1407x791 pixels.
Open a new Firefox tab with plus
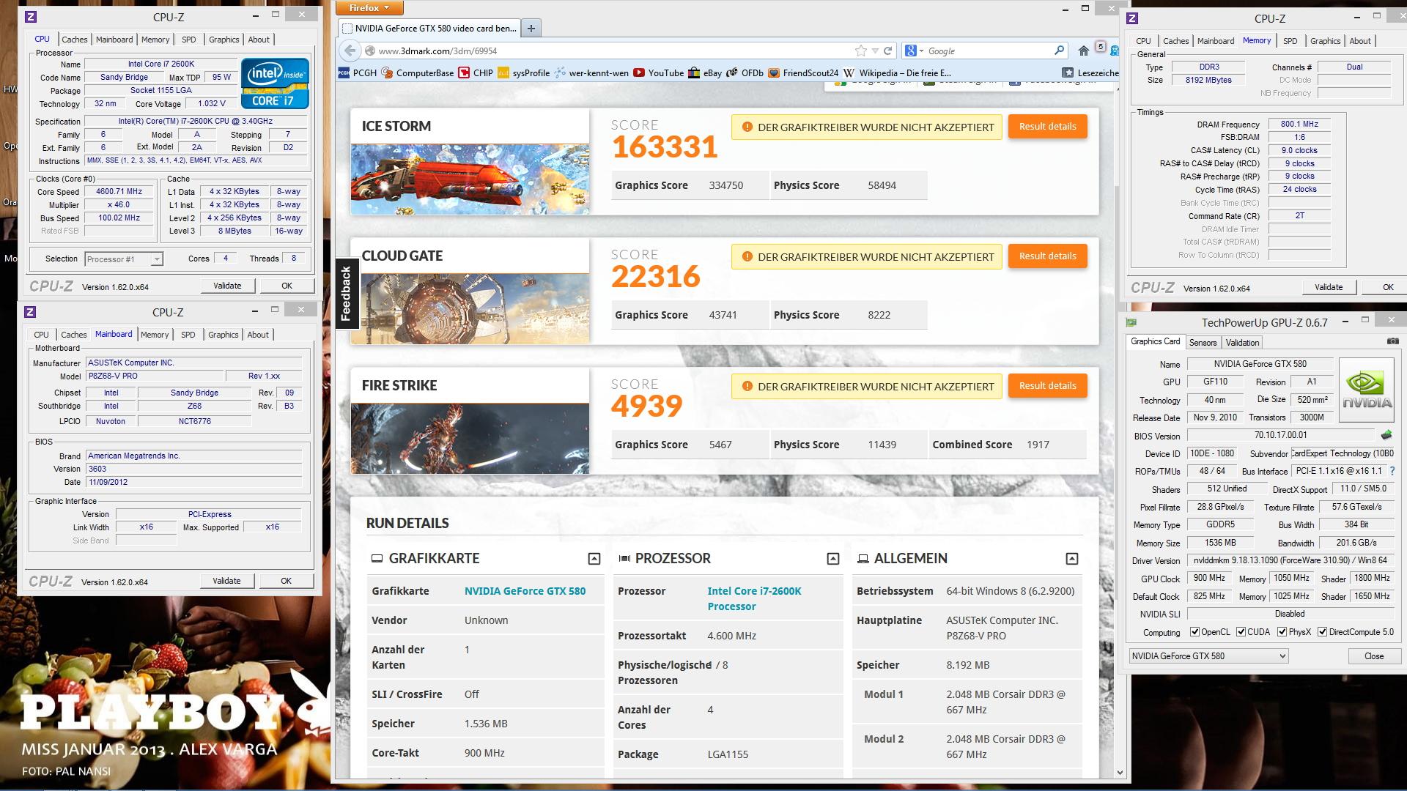coord(531,28)
